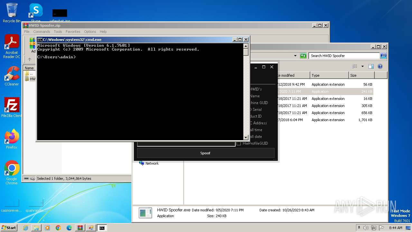The height and width of the screenshot is (232, 412).
Task: Click the Explorer green refresh button
Action: point(303,56)
